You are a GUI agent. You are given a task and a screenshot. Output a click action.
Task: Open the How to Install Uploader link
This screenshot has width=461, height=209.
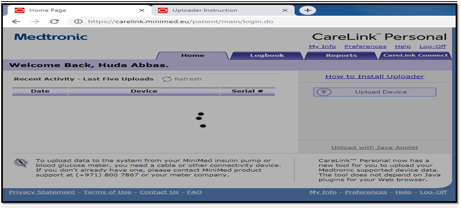(374, 77)
